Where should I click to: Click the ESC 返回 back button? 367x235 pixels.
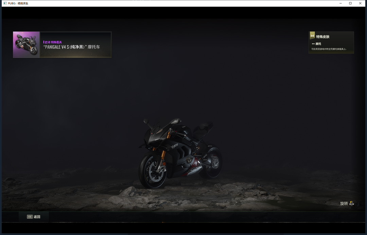click(x=34, y=217)
